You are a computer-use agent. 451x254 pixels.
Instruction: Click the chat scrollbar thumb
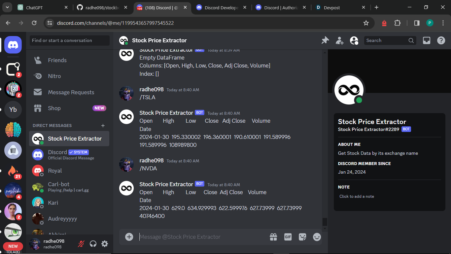coord(325,222)
